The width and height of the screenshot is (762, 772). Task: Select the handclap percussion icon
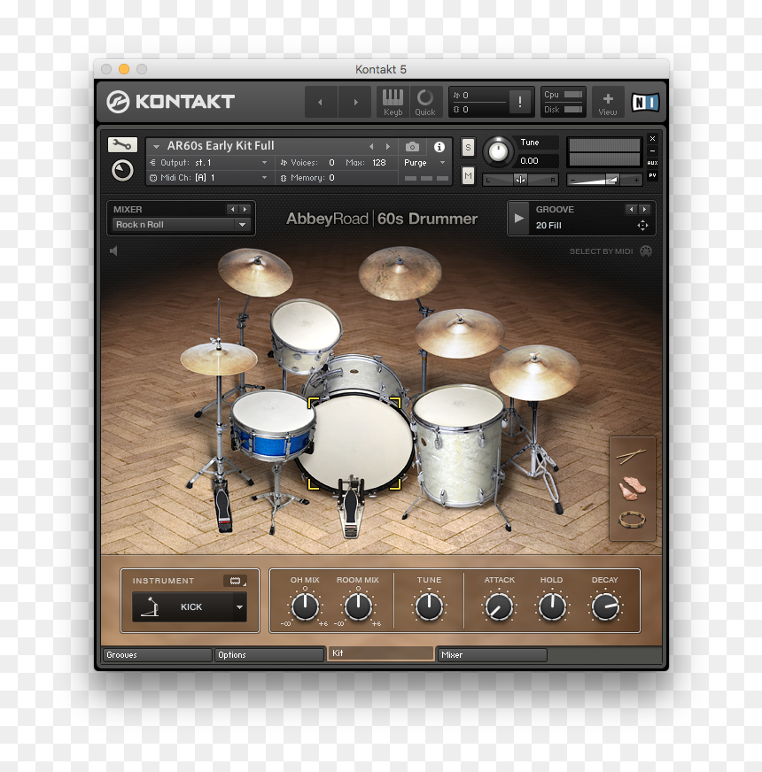pos(632,489)
